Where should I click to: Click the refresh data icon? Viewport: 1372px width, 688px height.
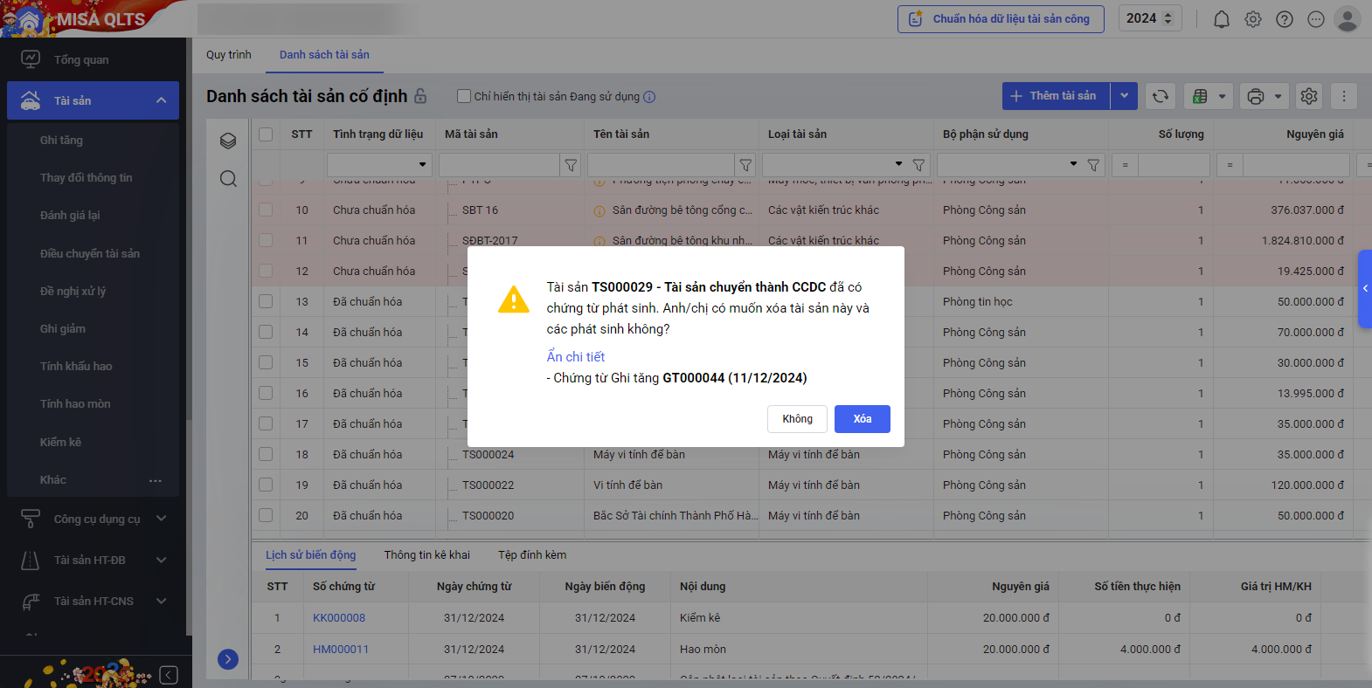(1160, 96)
